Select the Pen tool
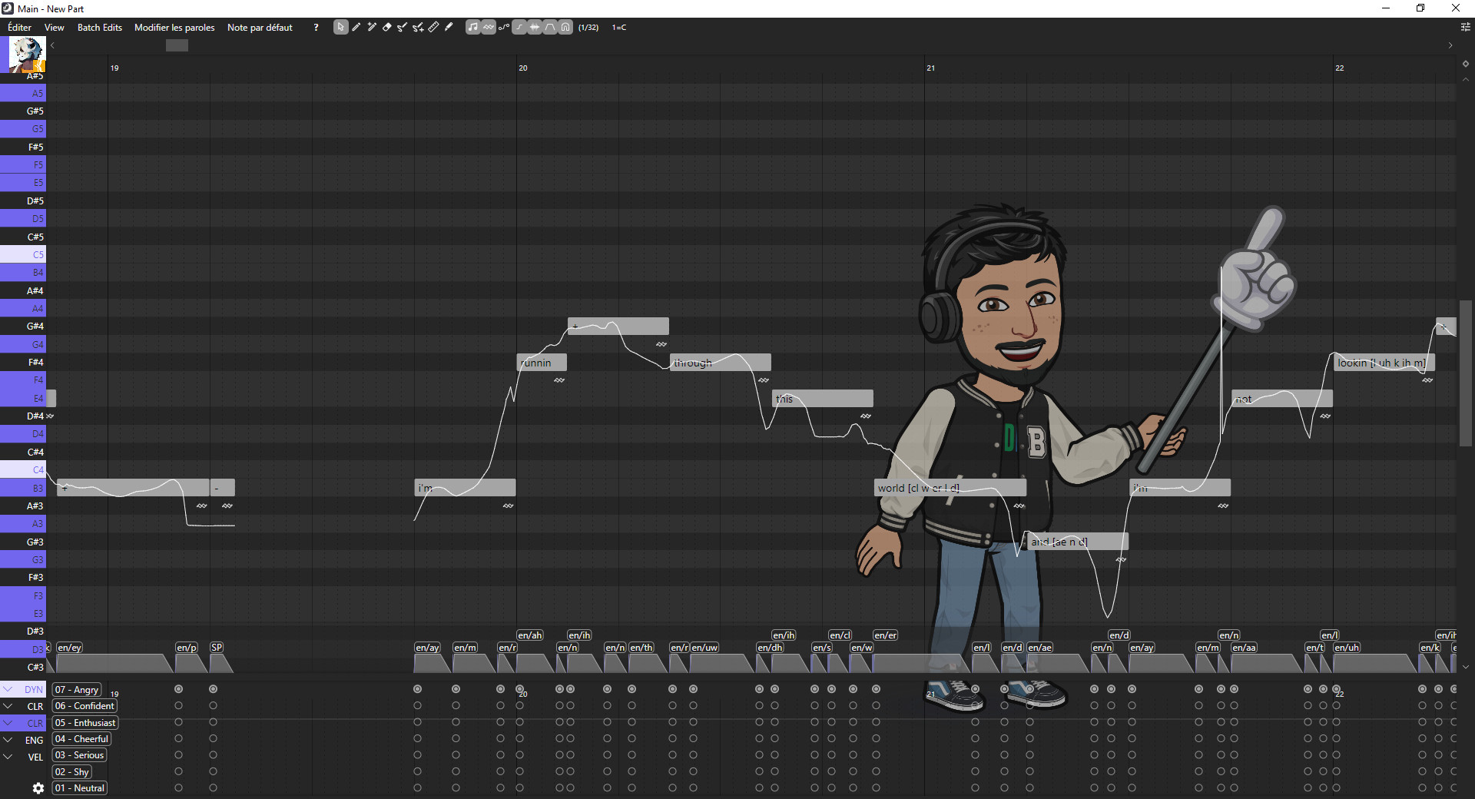This screenshot has height=799, width=1475. click(x=356, y=28)
